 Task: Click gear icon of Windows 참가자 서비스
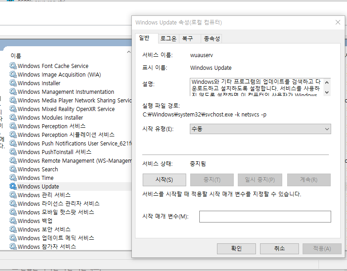(x=13, y=247)
